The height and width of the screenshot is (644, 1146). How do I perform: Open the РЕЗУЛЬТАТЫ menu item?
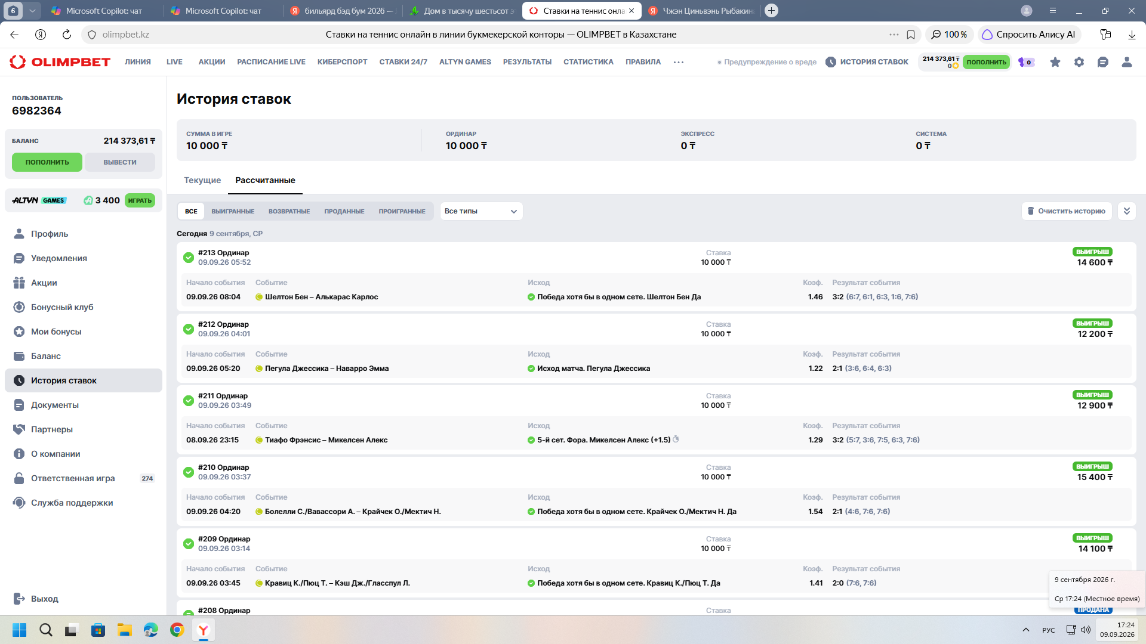click(x=527, y=62)
